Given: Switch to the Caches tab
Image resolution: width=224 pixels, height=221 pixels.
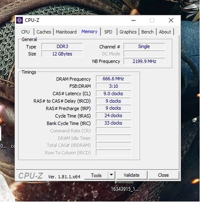Looking at the screenshot, I should [44, 32].
